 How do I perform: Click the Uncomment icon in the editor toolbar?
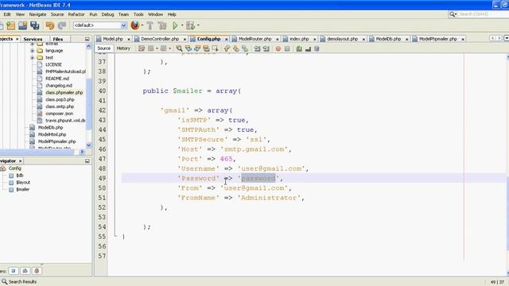tap(308, 48)
